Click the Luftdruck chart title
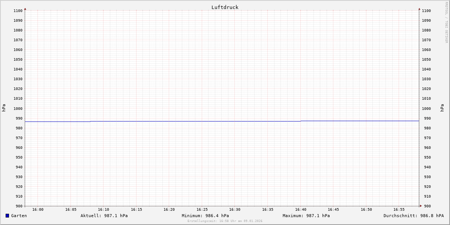The height and width of the screenshot is (225, 450). coord(225,7)
